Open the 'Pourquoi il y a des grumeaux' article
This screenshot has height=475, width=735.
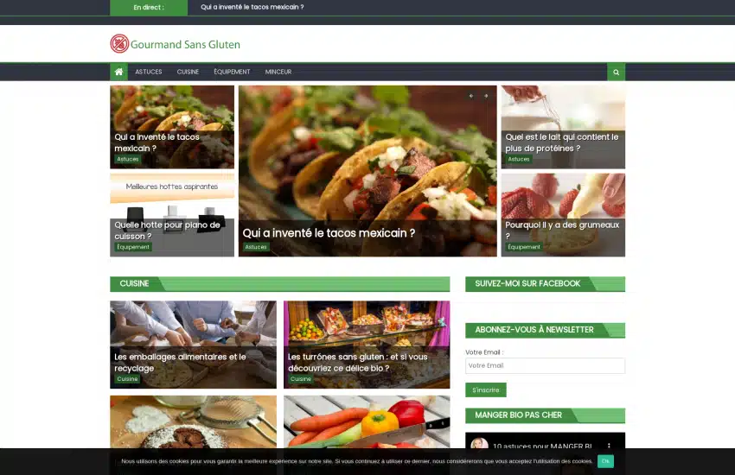tap(561, 230)
